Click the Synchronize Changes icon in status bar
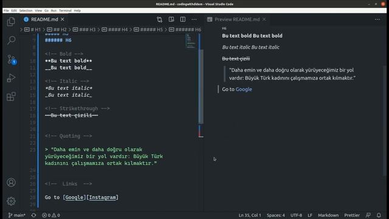The width and height of the screenshot is (389, 219). click(34, 215)
